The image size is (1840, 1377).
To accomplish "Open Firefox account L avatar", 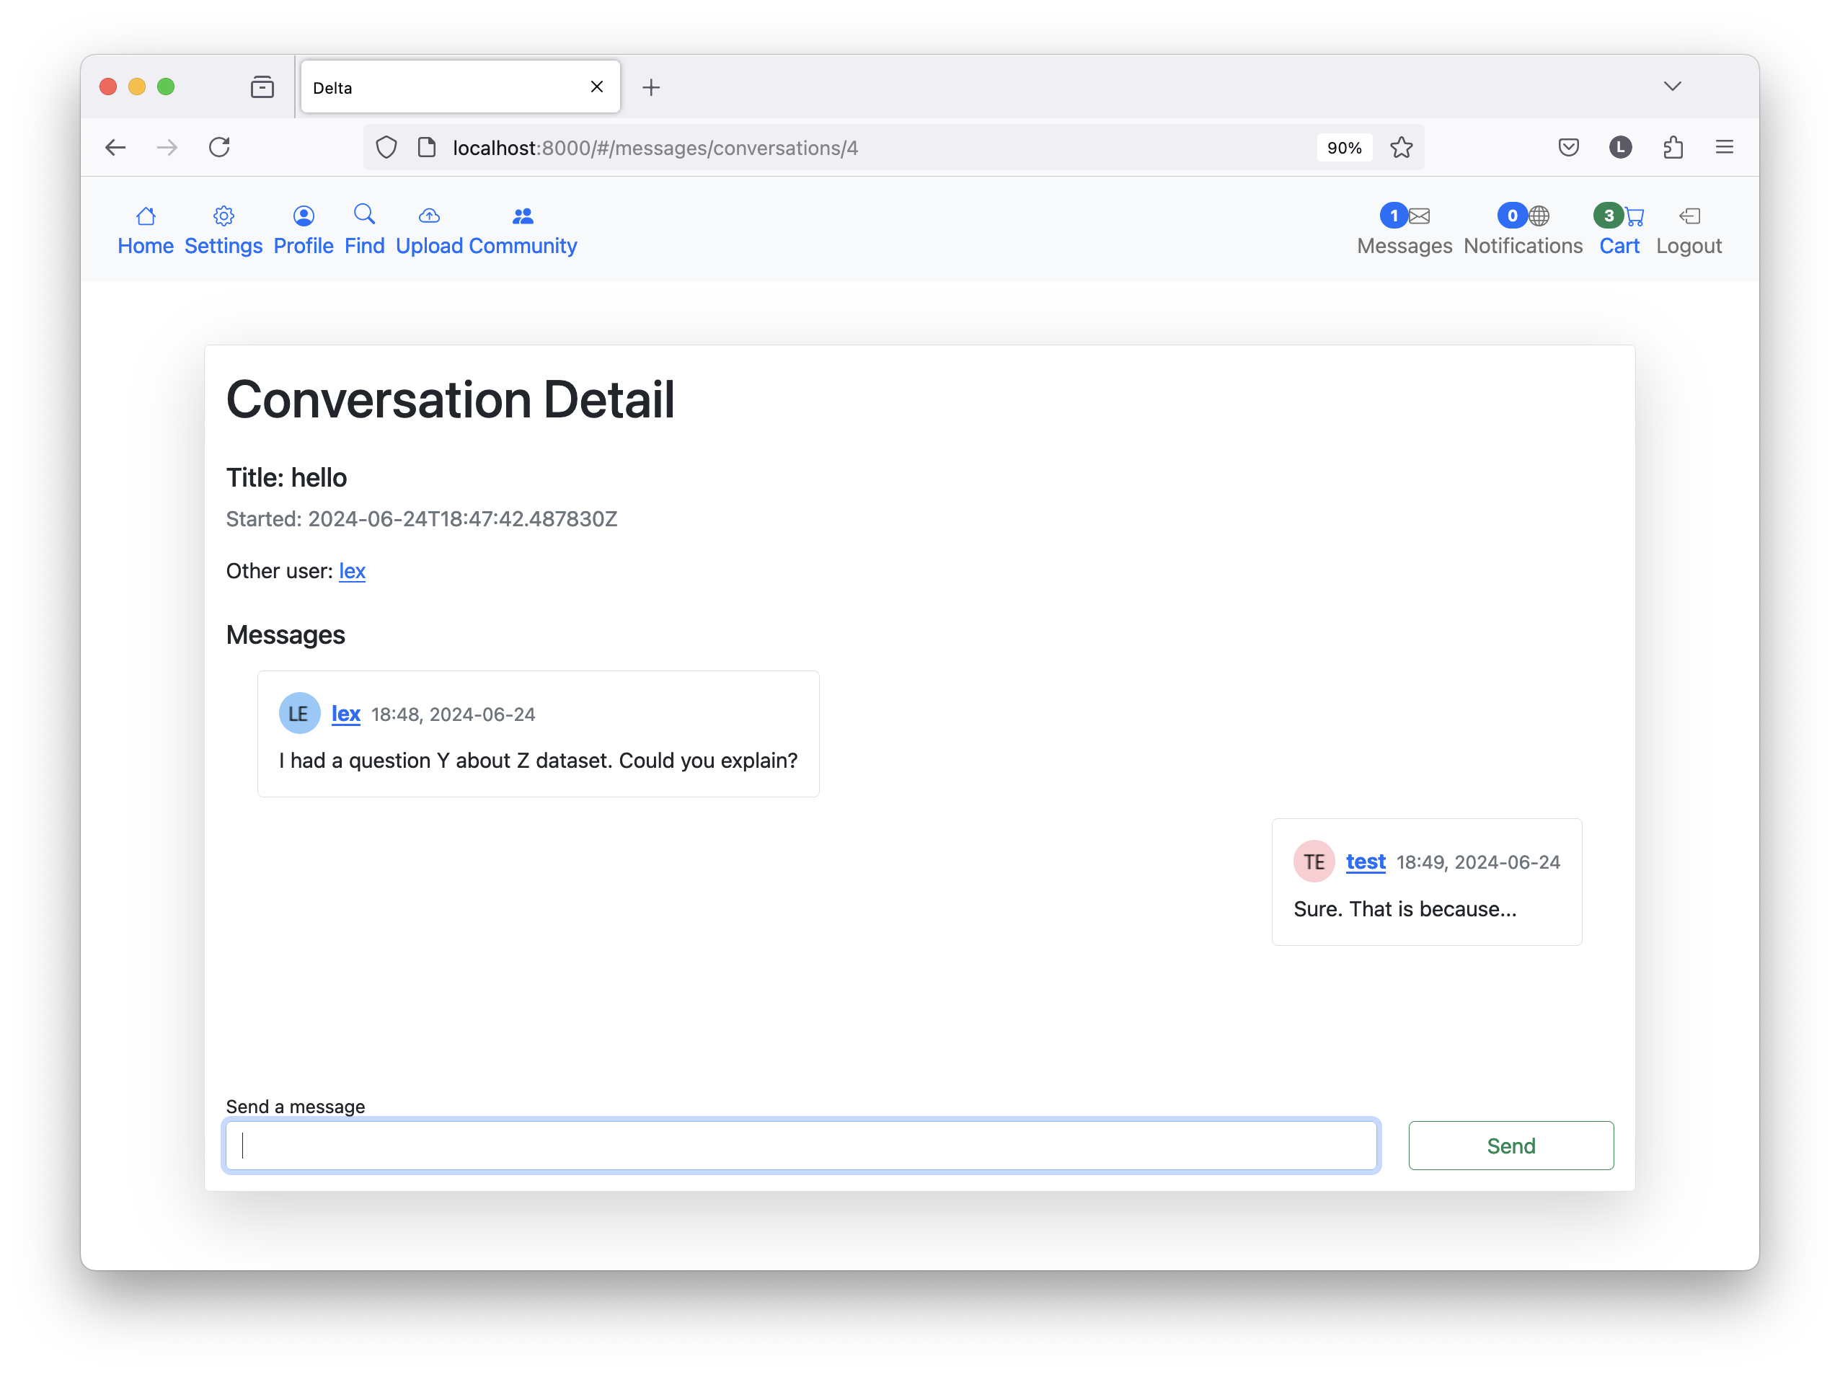I will coord(1620,147).
